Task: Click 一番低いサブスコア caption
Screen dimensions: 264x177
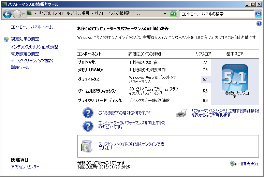Action: pos(235,95)
